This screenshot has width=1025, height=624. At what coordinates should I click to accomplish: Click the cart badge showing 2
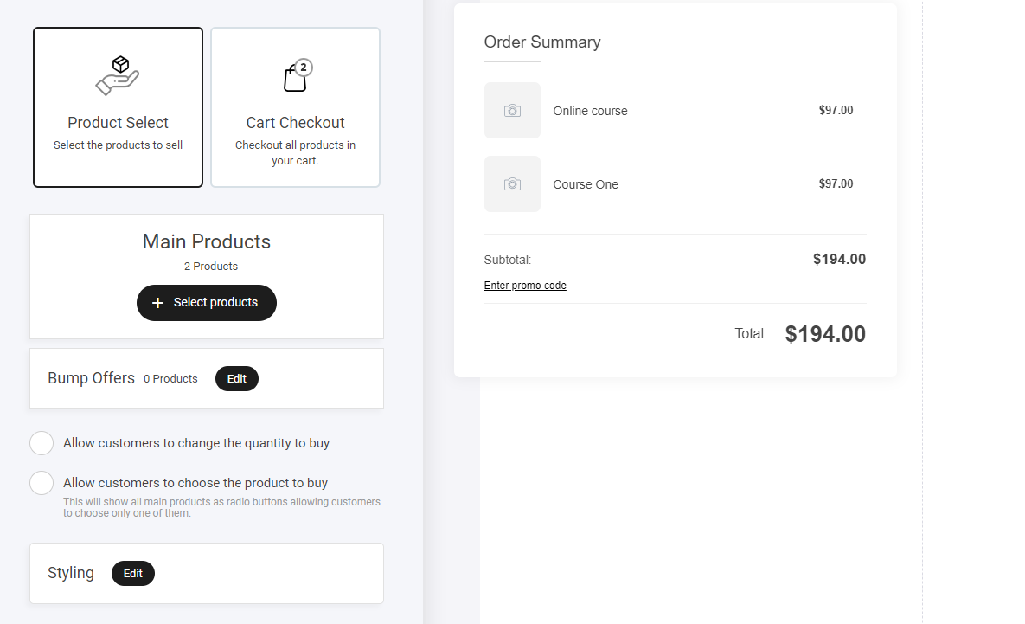click(303, 67)
